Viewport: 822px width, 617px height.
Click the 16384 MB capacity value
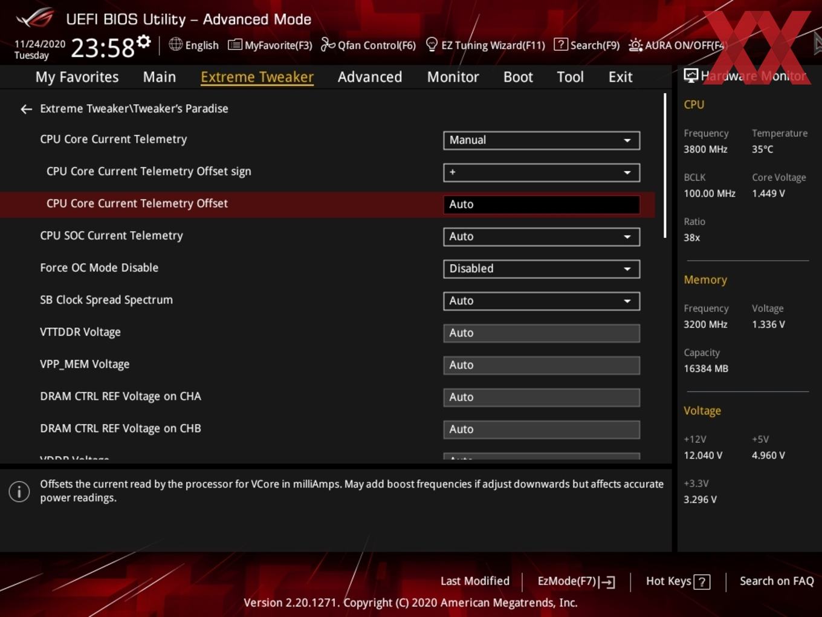tap(706, 368)
